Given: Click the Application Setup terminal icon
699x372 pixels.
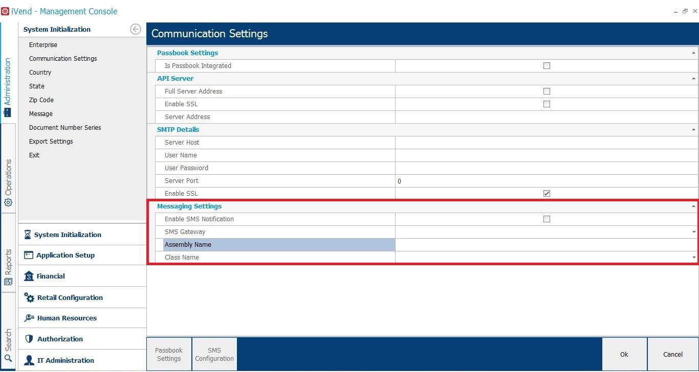Looking at the screenshot, I should [x=28, y=255].
